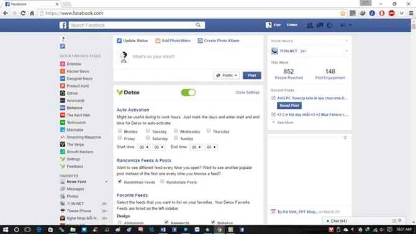416x234 pixels.
Task: Bookmark page with star icon
Action: click(343, 13)
